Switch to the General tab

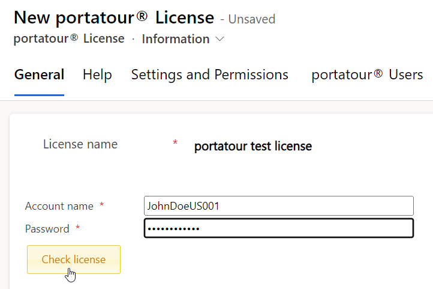[x=39, y=75]
